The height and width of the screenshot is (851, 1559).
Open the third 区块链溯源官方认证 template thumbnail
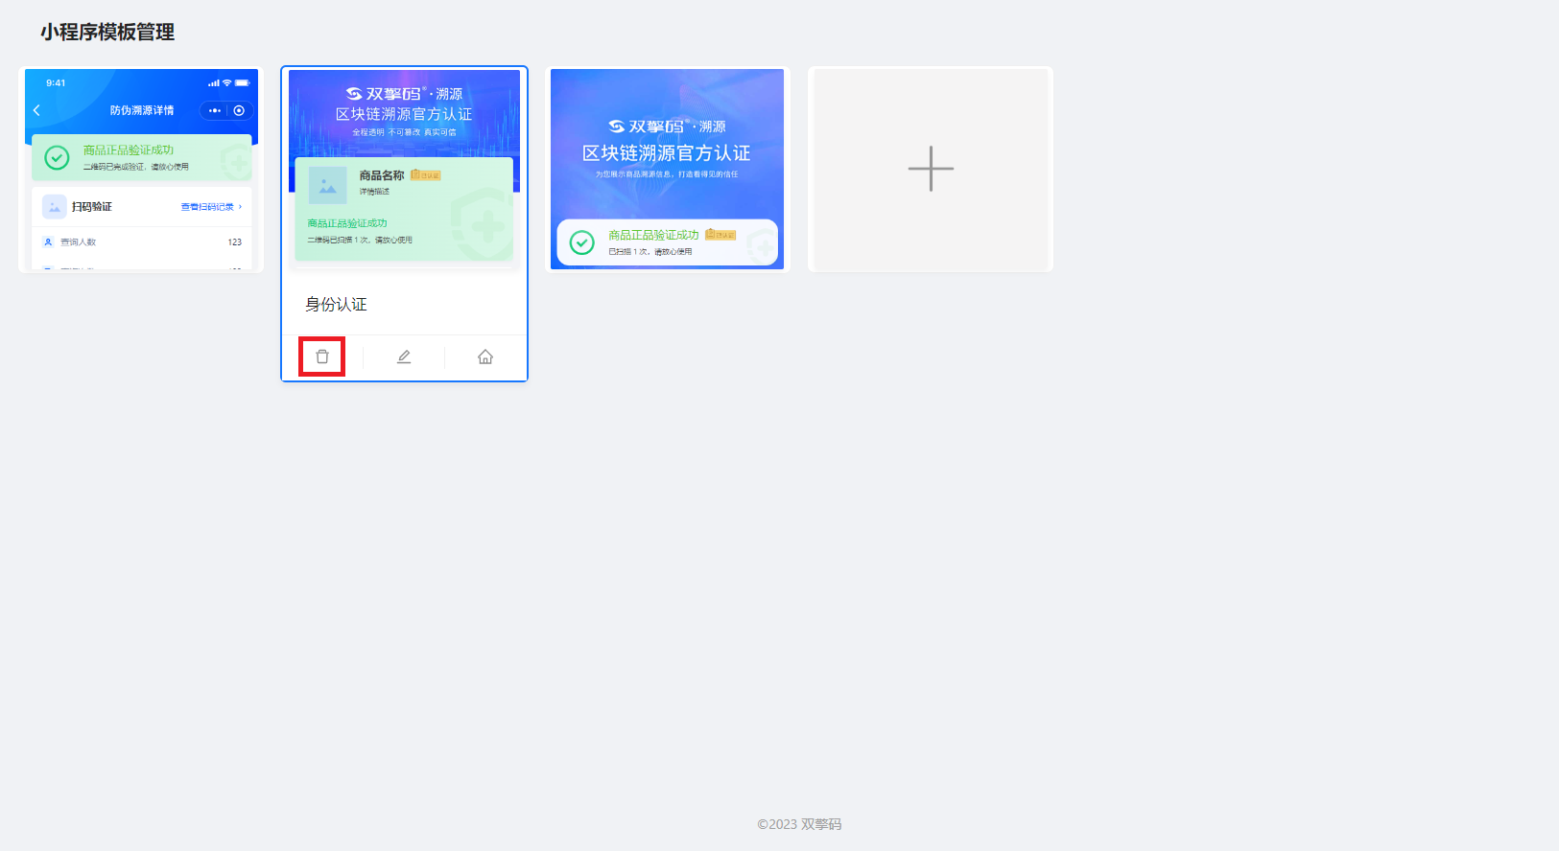667,170
